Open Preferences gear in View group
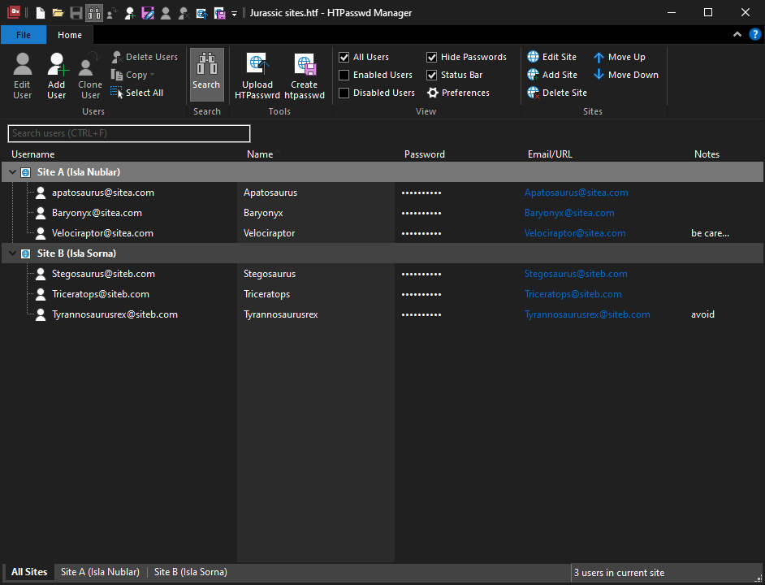Viewport: 765px width, 585px height. pyautogui.click(x=458, y=93)
